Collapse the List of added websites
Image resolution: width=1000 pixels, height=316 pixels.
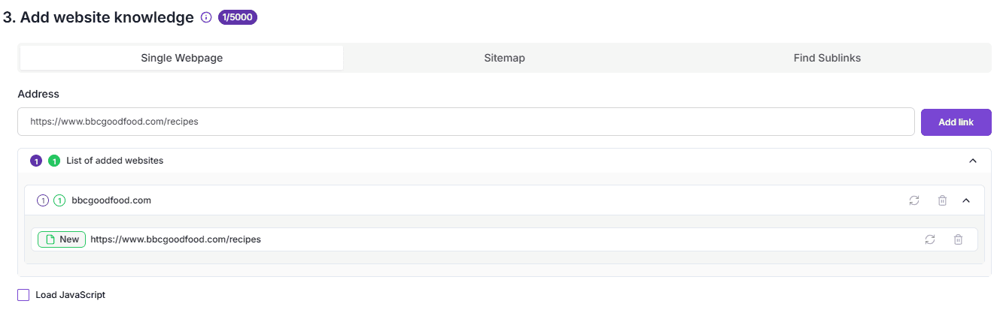972,161
